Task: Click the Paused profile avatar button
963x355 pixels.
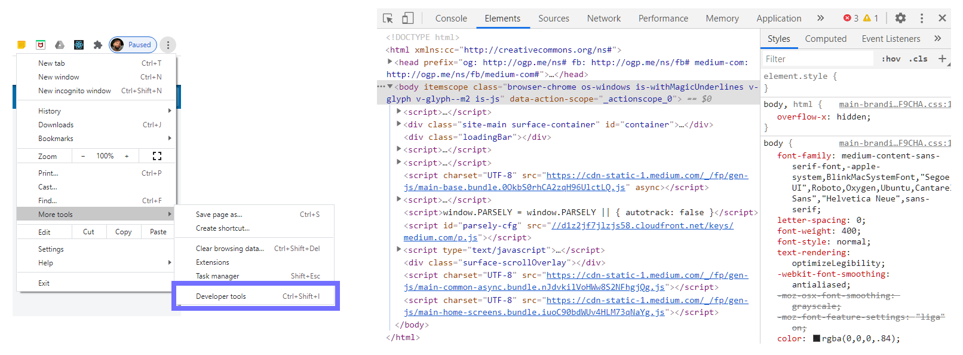Action: 133,45
